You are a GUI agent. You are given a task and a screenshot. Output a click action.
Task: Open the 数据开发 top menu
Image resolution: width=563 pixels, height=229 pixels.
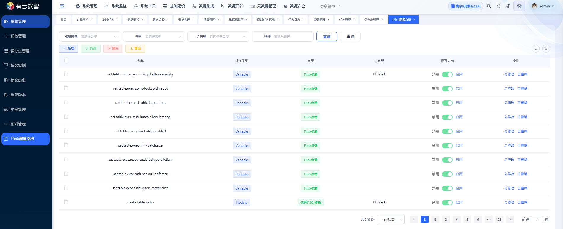tap(232, 6)
